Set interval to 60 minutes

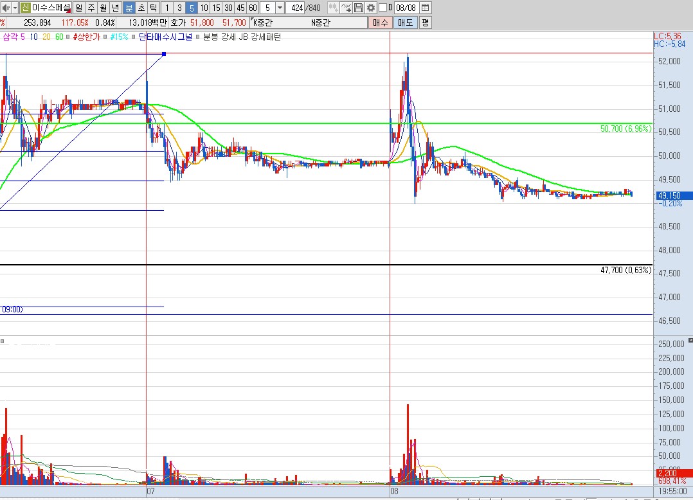pyautogui.click(x=253, y=8)
